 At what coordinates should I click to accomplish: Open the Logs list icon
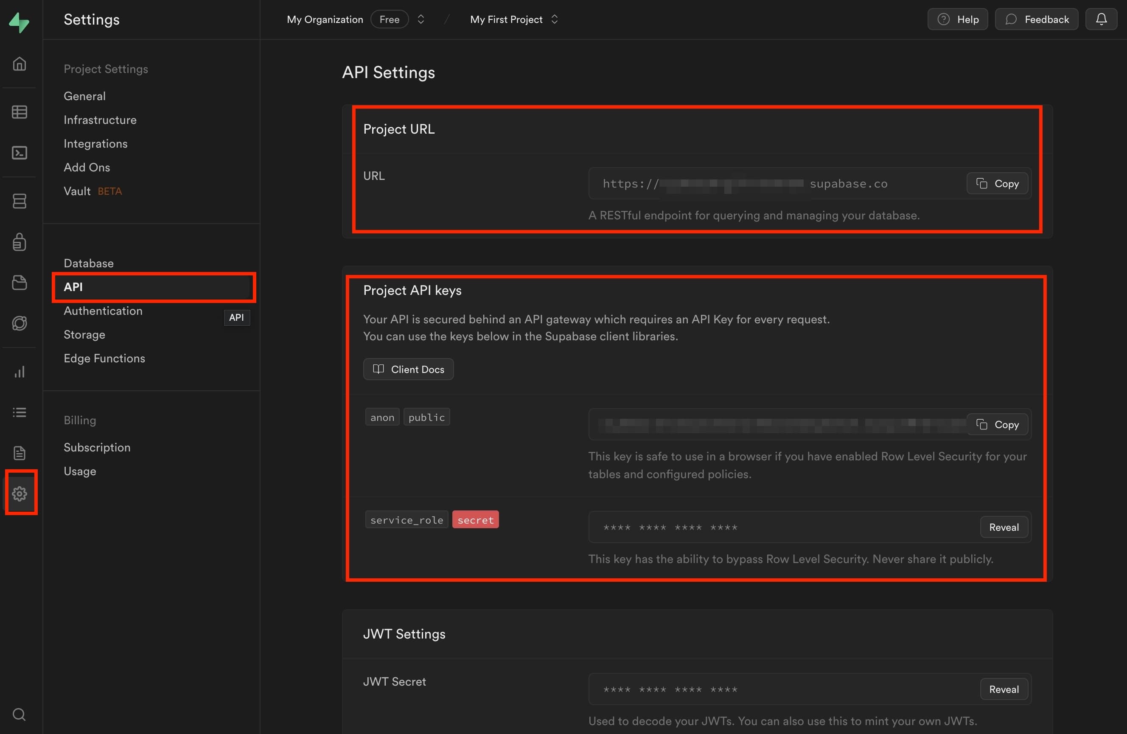pyautogui.click(x=19, y=412)
